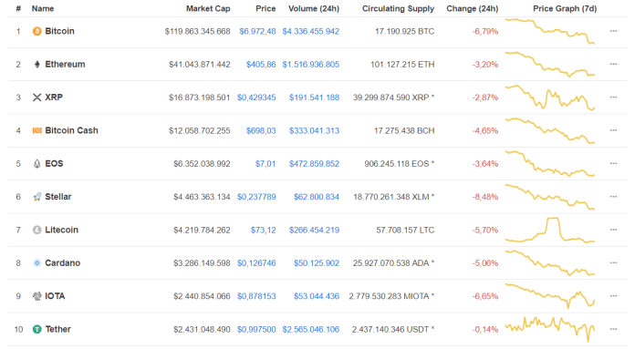This screenshot has width=635, height=349.
Task: Open the three-dot menu for EOS row
Action: (613, 163)
